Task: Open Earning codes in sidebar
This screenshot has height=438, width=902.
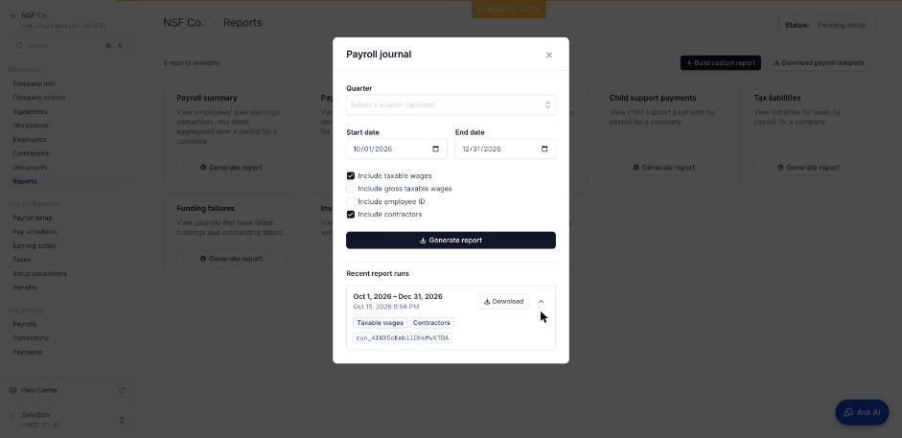Action: click(35, 245)
